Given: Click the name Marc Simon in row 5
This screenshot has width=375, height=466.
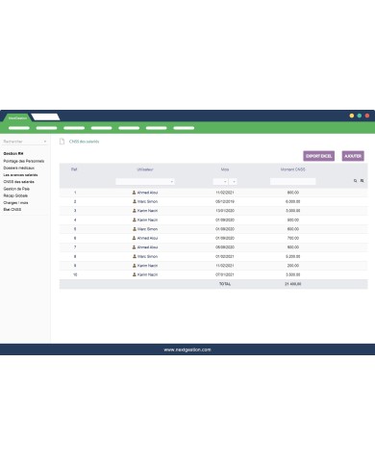Looking at the screenshot, I should coord(147,229).
